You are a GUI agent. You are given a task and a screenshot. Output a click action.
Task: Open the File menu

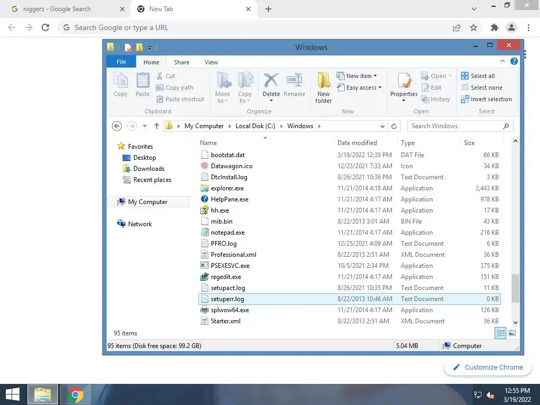[x=121, y=62]
